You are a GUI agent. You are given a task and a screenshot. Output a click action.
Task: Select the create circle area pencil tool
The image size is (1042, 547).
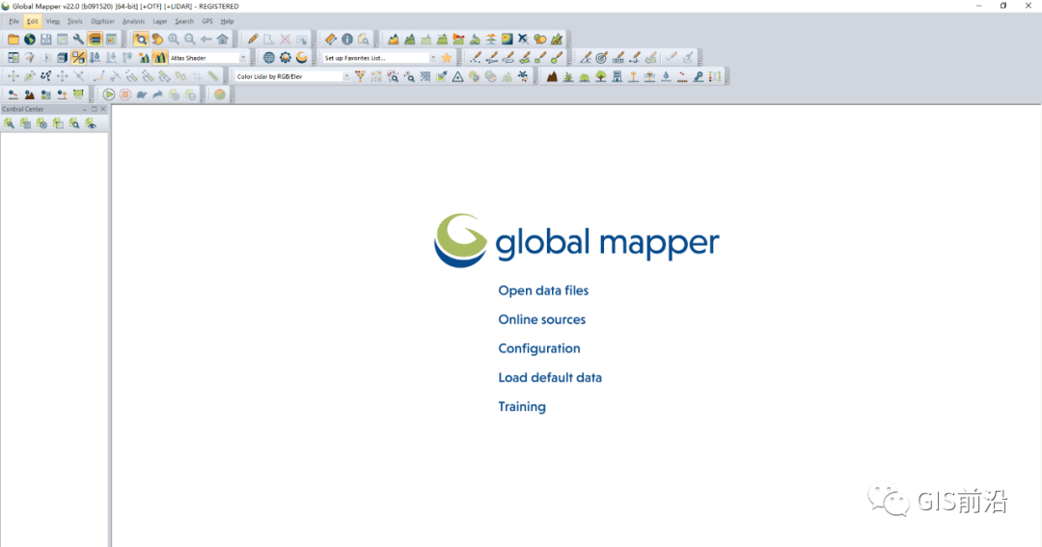pyautogui.click(x=557, y=58)
